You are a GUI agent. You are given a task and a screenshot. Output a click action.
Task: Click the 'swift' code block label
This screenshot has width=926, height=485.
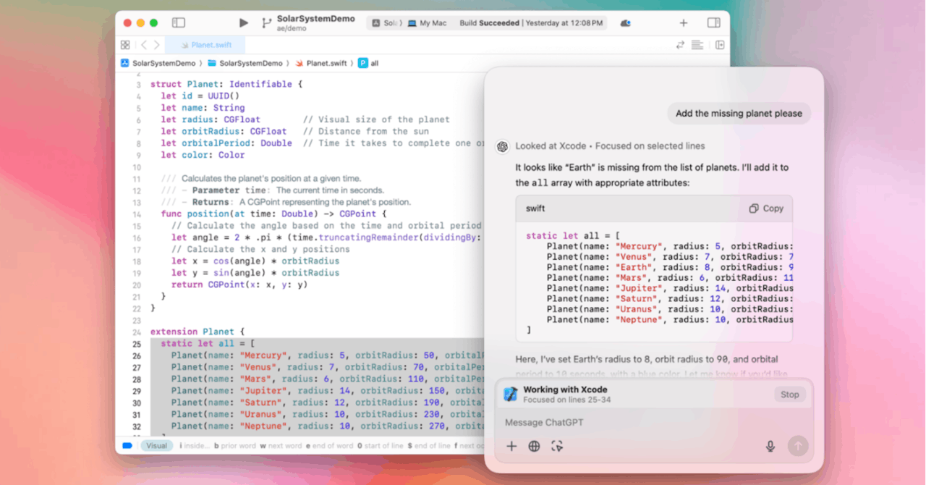pos(535,208)
